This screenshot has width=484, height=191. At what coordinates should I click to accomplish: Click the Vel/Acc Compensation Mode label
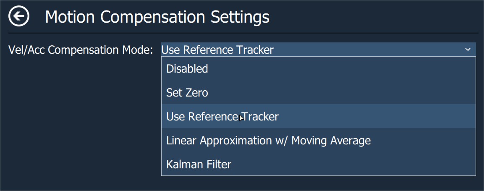coord(81,50)
